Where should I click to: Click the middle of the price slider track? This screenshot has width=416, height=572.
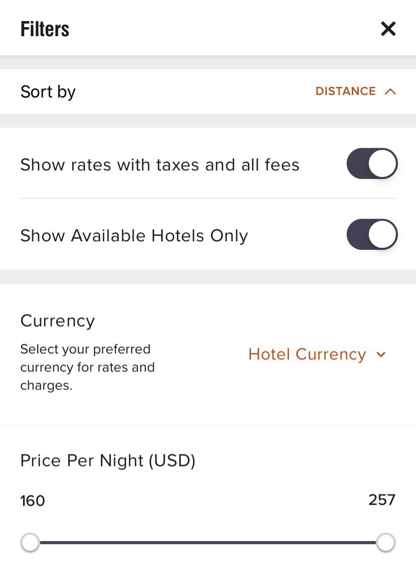point(208,543)
